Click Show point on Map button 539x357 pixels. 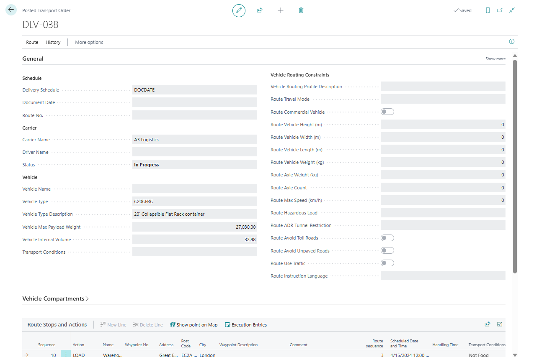[194, 325]
